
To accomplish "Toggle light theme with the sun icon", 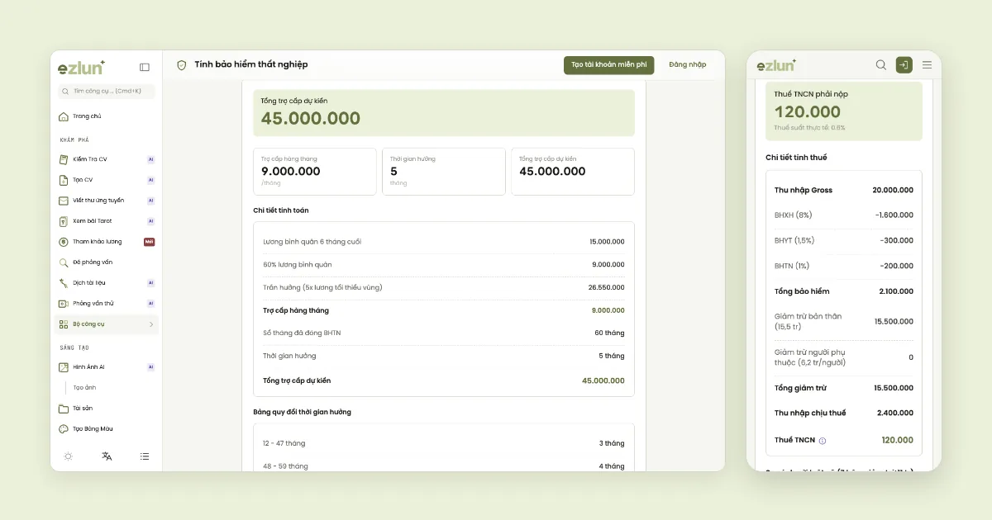I will point(69,456).
